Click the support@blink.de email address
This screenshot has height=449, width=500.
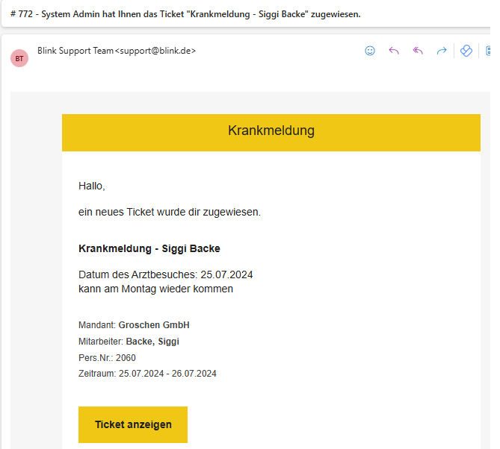click(x=155, y=51)
